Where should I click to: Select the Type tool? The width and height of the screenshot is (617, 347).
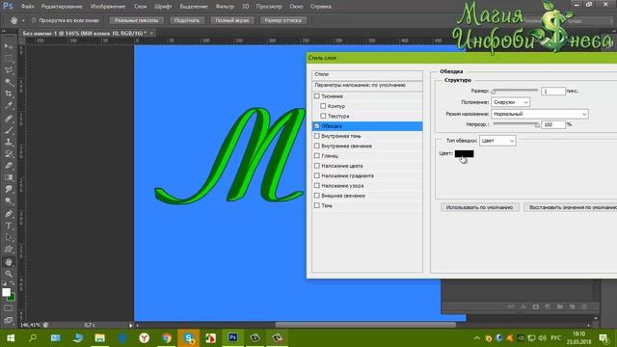(x=9, y=226)
